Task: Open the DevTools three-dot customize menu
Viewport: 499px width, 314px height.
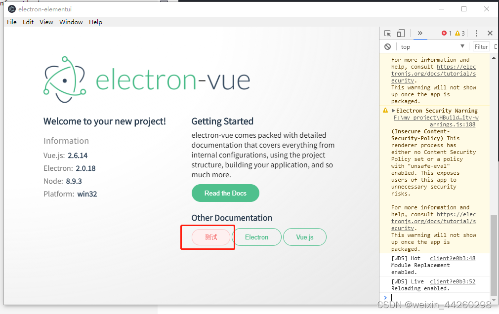Action: pyautogui.click(x=476, y=33)
